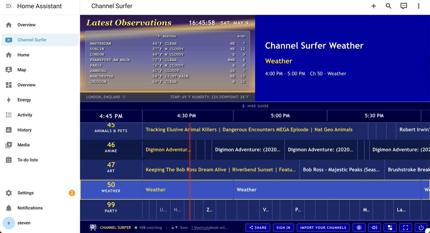
Task: Click the London, England location label
Action: 103,97
